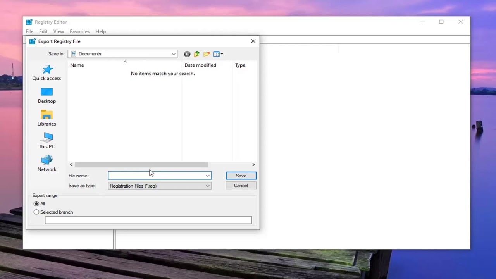Select This PC location
This screenshot has height=279, width=496.
(x=46, y=141)
